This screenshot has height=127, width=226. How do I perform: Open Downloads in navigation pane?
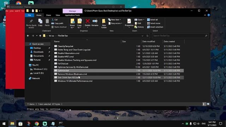click(38, 52)
